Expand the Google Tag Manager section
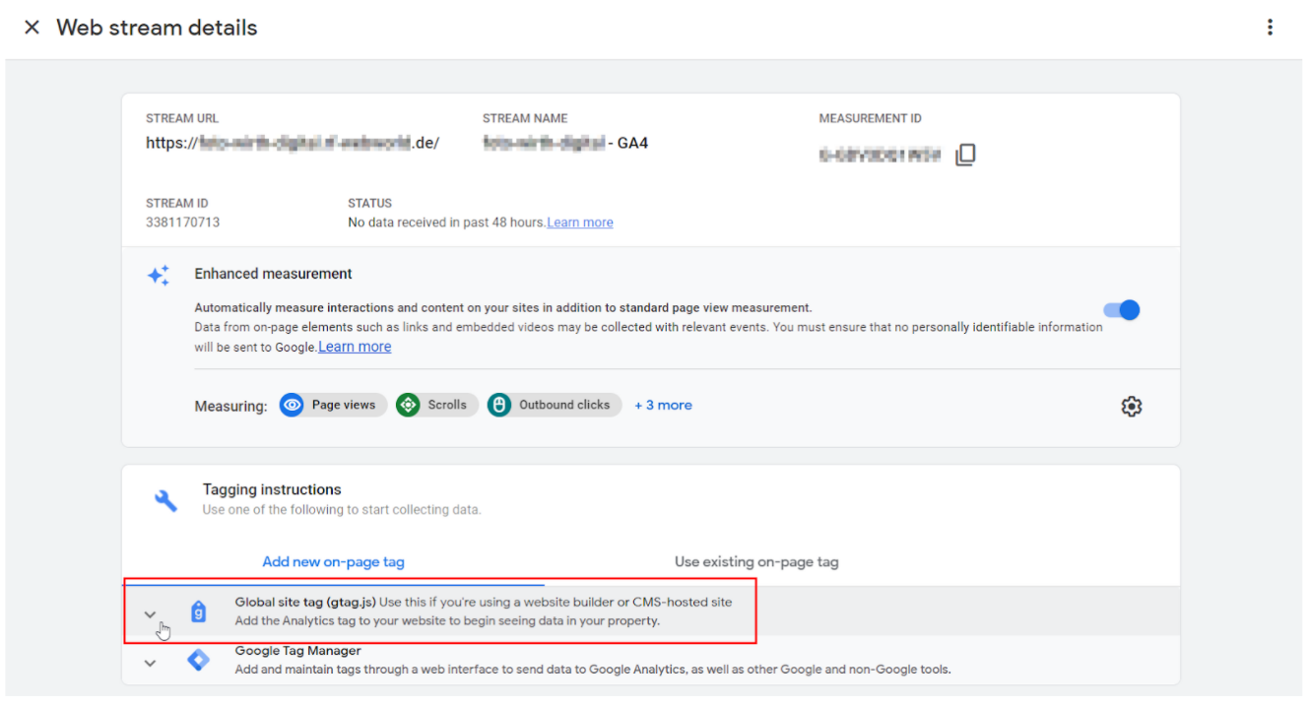The width and height of the screenshot is (1308, 707). (150, 663)
